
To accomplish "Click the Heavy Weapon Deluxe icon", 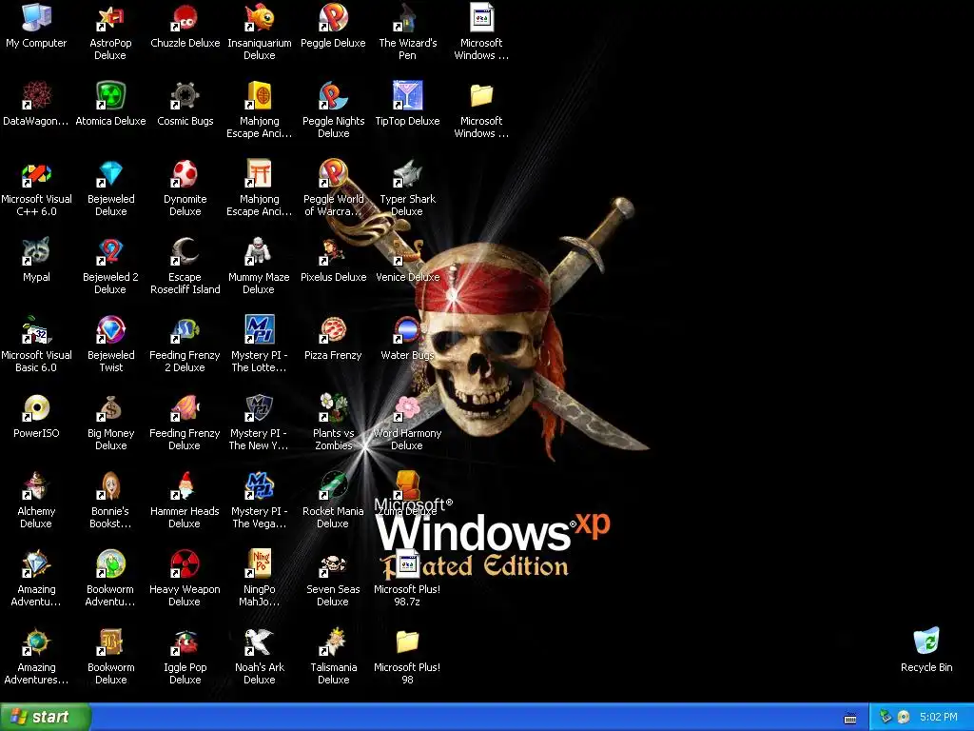I will [x=185, y=563].
